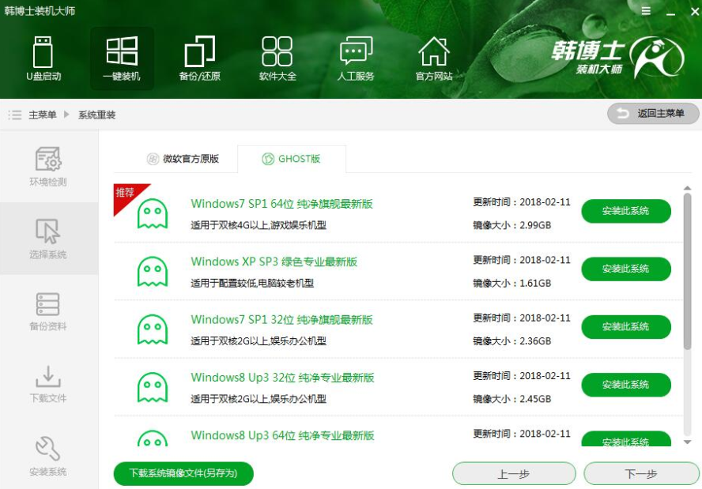Open the Windows8 Up3 64位 纯净专业最新版 title

tap(282, 436)
